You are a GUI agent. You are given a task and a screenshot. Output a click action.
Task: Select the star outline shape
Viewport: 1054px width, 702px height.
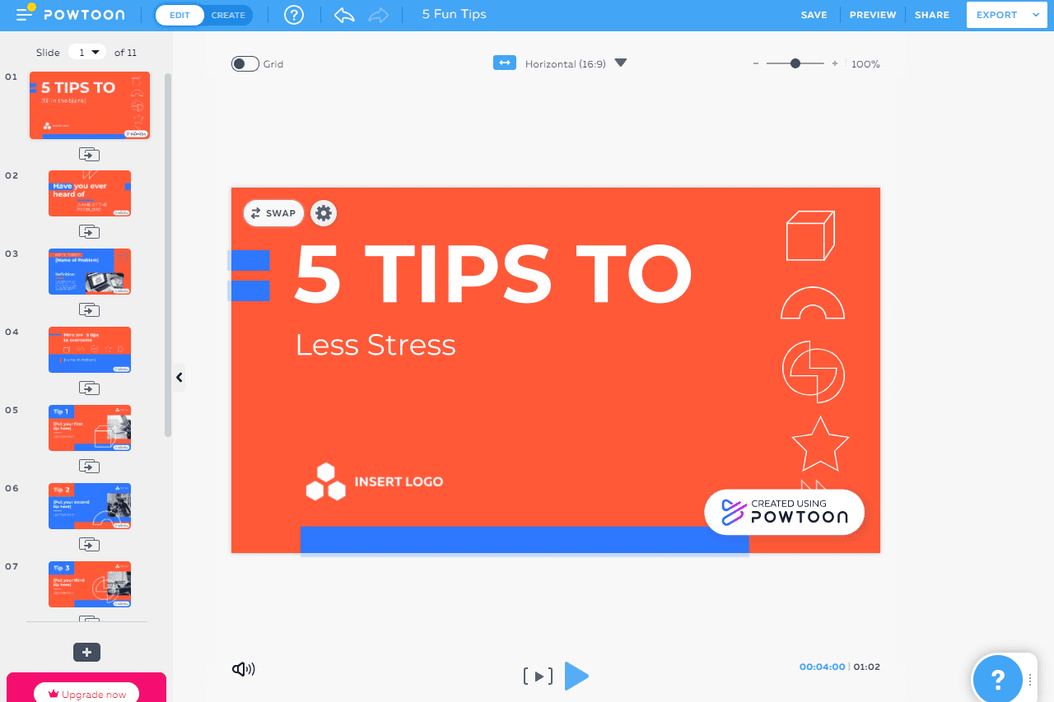[820, 444]
